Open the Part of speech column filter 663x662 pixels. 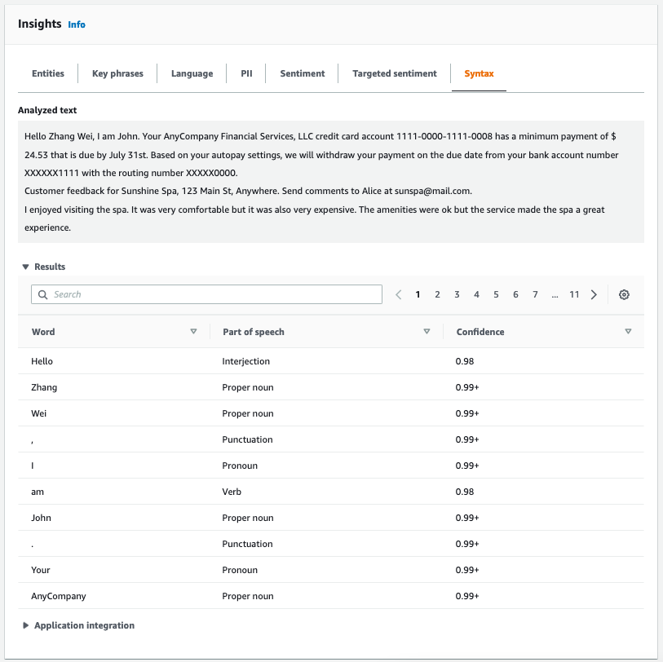coord(427,332)
